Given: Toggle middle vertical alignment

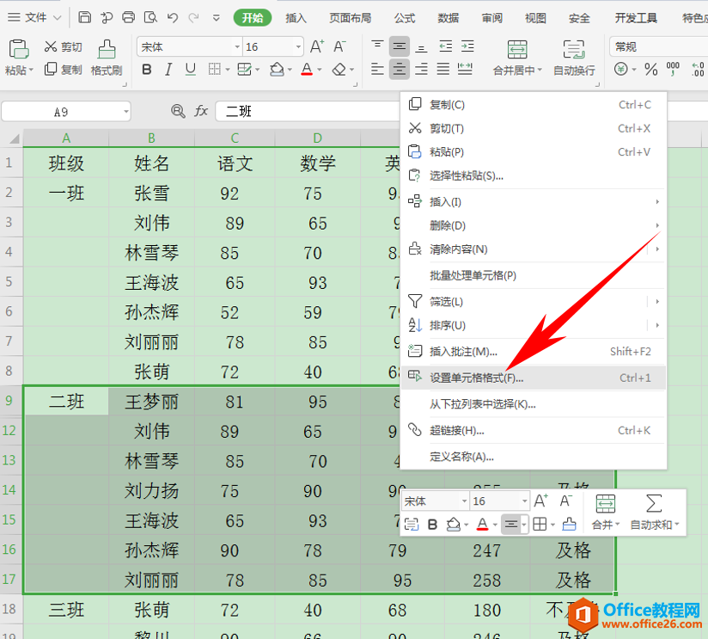Looking at the screenshot, I should [x=400, y=46].
